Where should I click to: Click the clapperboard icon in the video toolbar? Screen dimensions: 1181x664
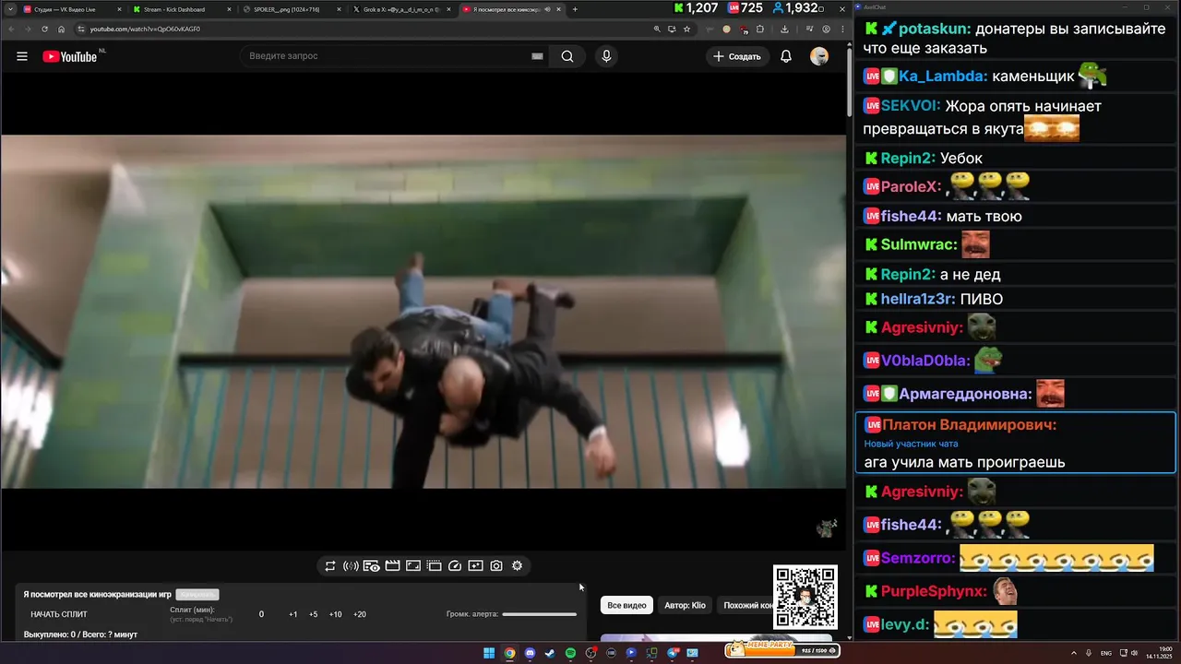[x=392, y=566]
